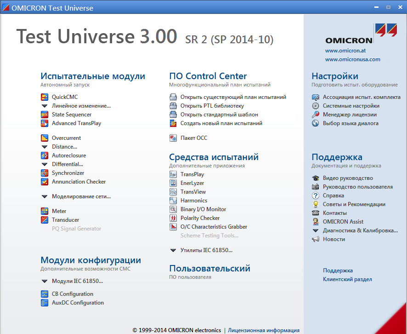Click the Советы и Рекомендации label
The image size is (407, 334).
click(x=354, y=204)
